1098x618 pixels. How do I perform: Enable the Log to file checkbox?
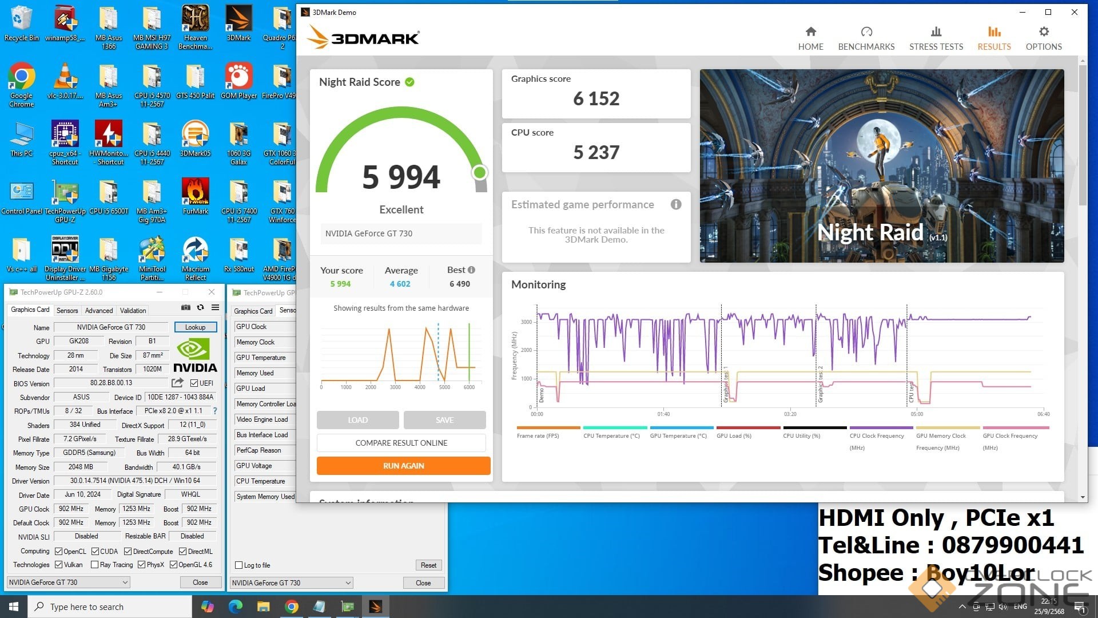pos(239,565)
